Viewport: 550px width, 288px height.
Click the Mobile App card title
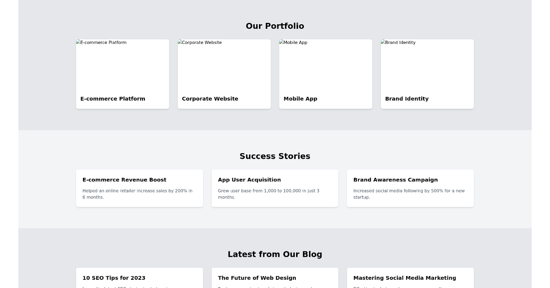tap(300, 99)
